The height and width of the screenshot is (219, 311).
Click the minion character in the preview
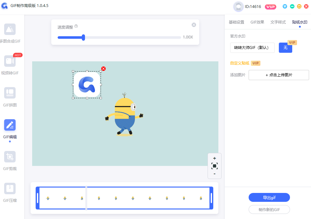point(124,114)
